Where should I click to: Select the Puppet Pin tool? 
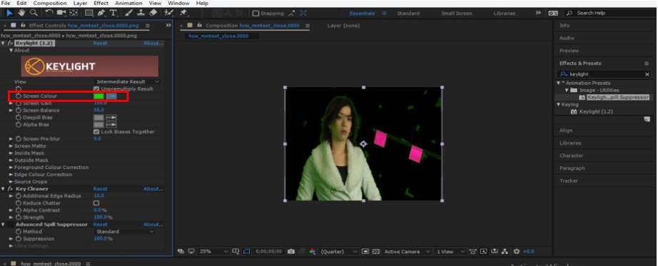click(x=183, y=13)
